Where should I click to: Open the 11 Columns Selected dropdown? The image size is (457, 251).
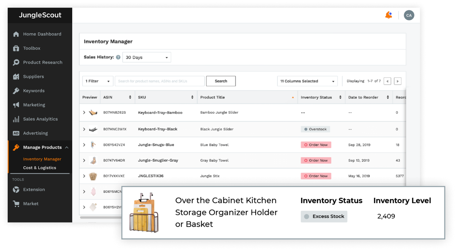[x=307, y=81]
